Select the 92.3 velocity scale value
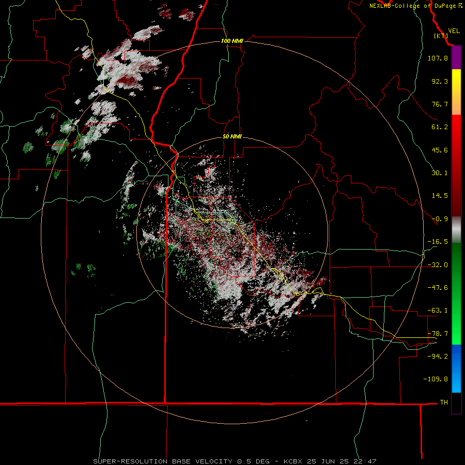 click(x=440, y=81)
